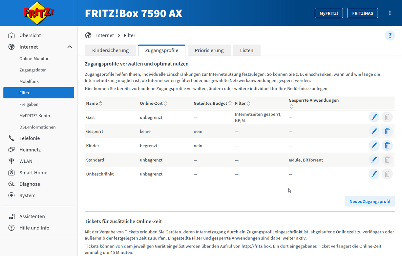Click the Hilfe und Info question icon
Image resolution: width=402 pixels, height=256 pixels.
pos(11,228)
